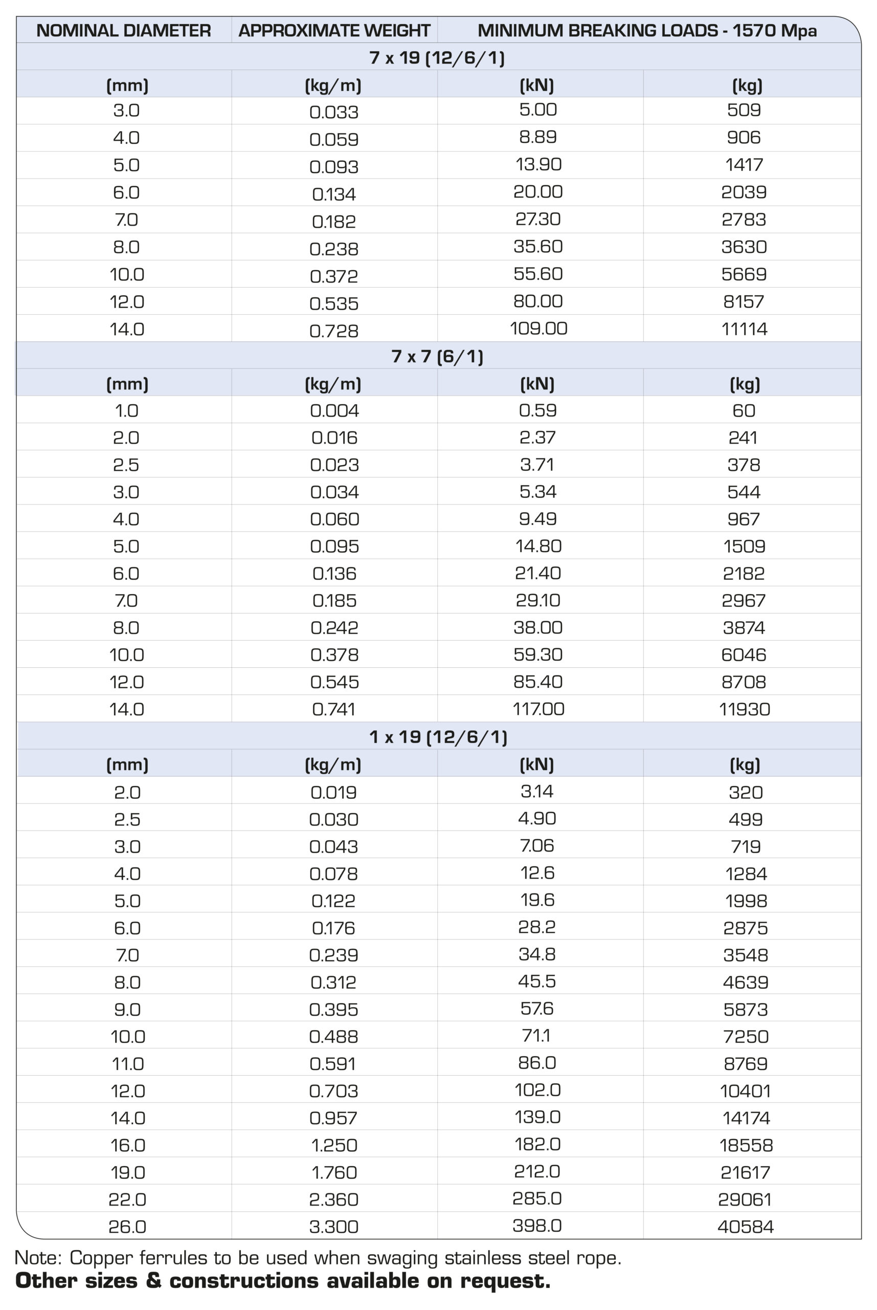Select the 7 x 7 (6/1) section heading
The image size is (877, 1310).
coord(437,356)
